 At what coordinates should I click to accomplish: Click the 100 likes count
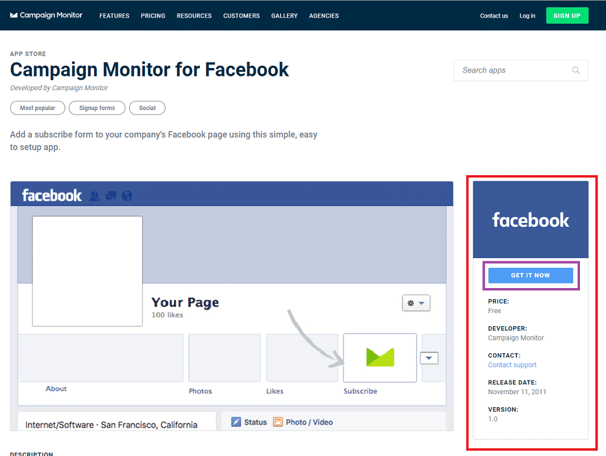pos(167,315)
